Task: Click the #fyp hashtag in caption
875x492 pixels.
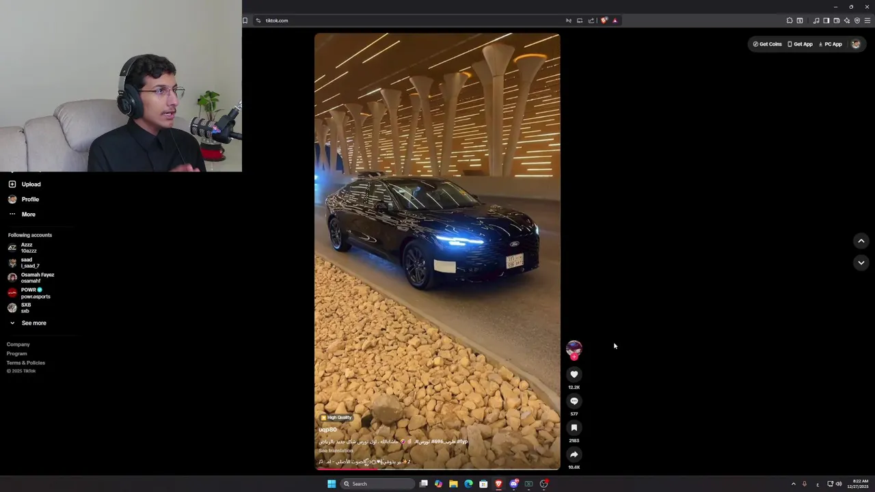Action: pyautogui.click(x=463, y=441)
